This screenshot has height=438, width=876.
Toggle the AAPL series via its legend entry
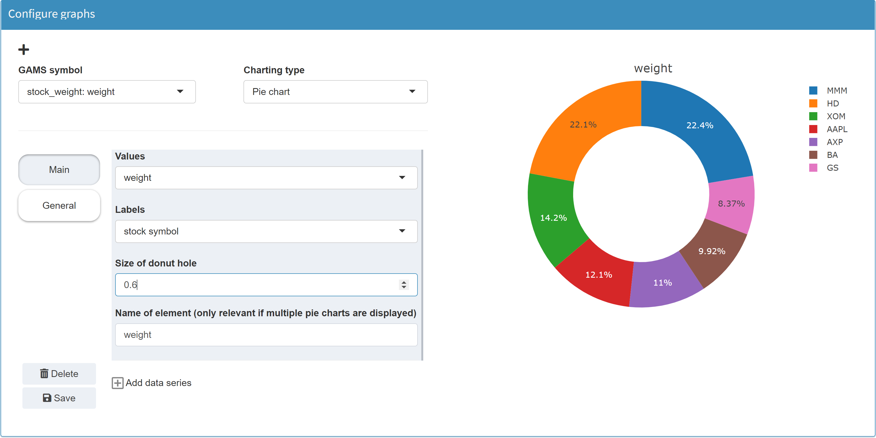coord(837,129)
